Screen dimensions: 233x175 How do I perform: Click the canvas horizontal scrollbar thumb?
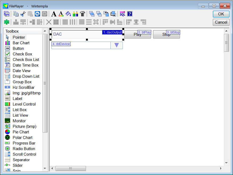point(71,168)
